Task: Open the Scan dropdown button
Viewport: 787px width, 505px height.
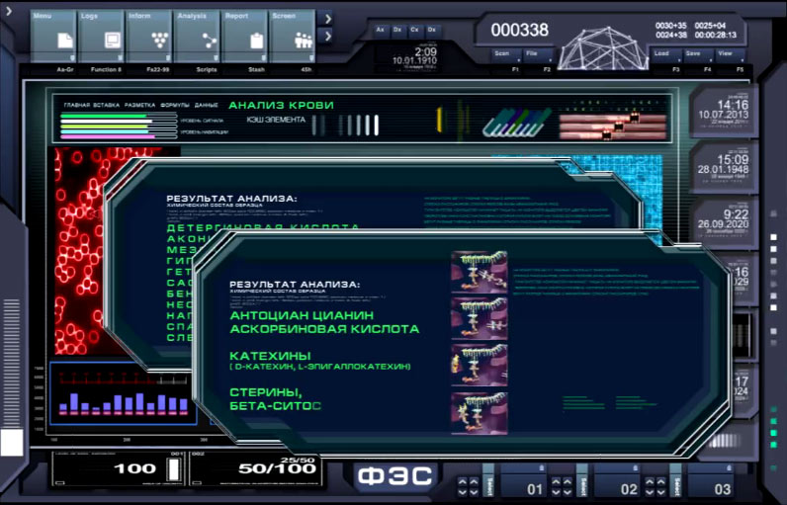Action: [x=504, y=54]
